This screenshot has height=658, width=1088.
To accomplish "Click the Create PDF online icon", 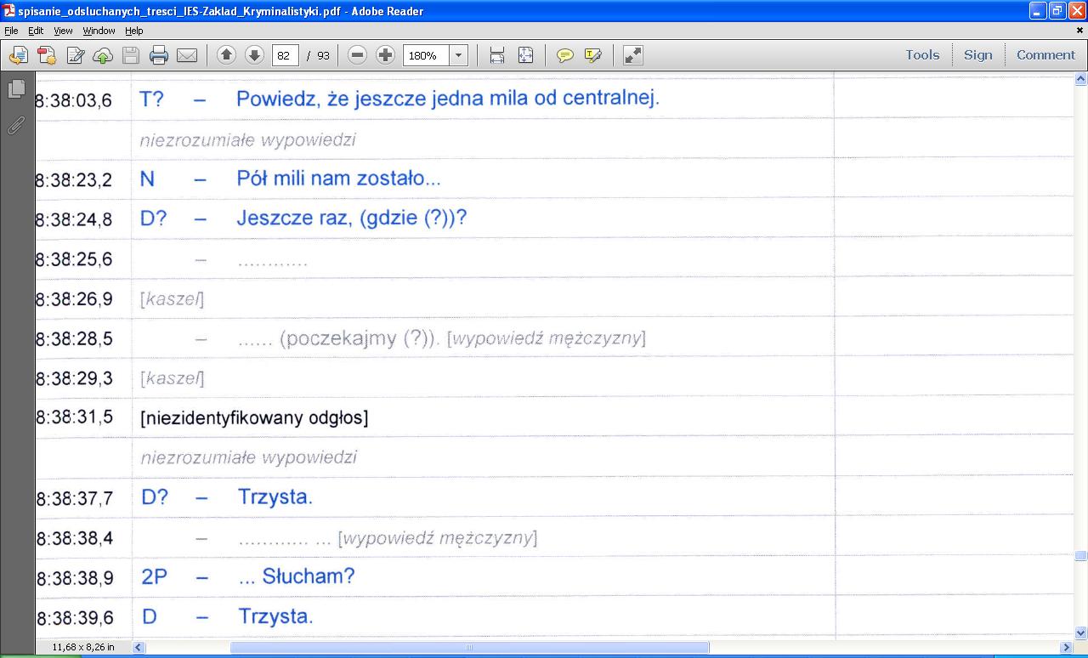I will point(47,55).
